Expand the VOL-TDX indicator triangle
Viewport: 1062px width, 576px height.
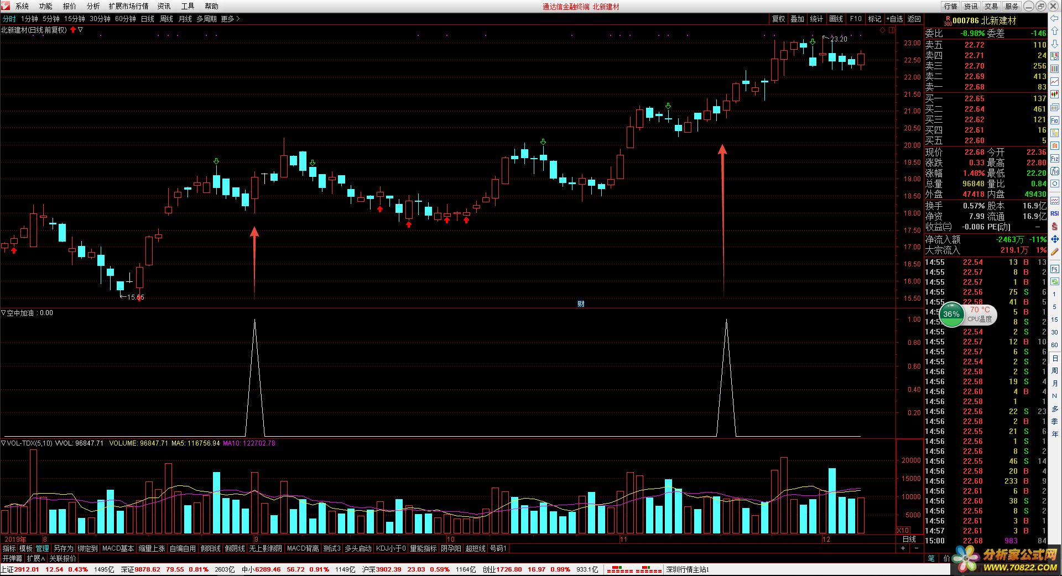(x=3, y=443)
